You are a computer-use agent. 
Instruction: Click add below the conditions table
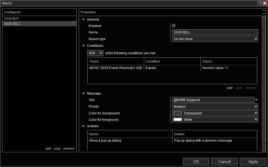pos(229,88)
